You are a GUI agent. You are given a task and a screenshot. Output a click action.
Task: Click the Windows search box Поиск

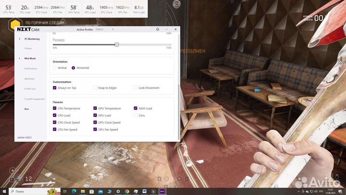35,191
